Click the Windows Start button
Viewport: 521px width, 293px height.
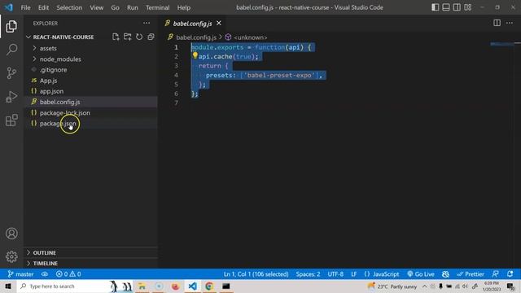(8, 286)
